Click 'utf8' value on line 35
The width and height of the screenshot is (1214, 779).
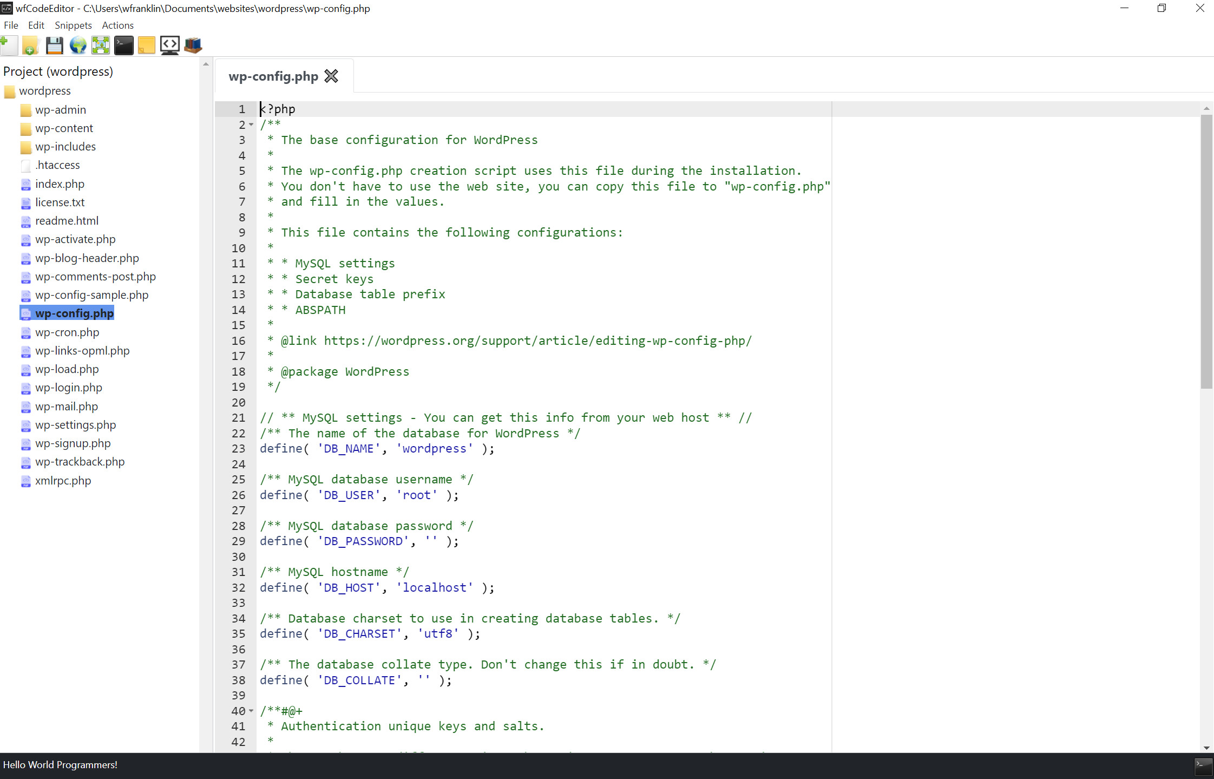click(438, 634)
